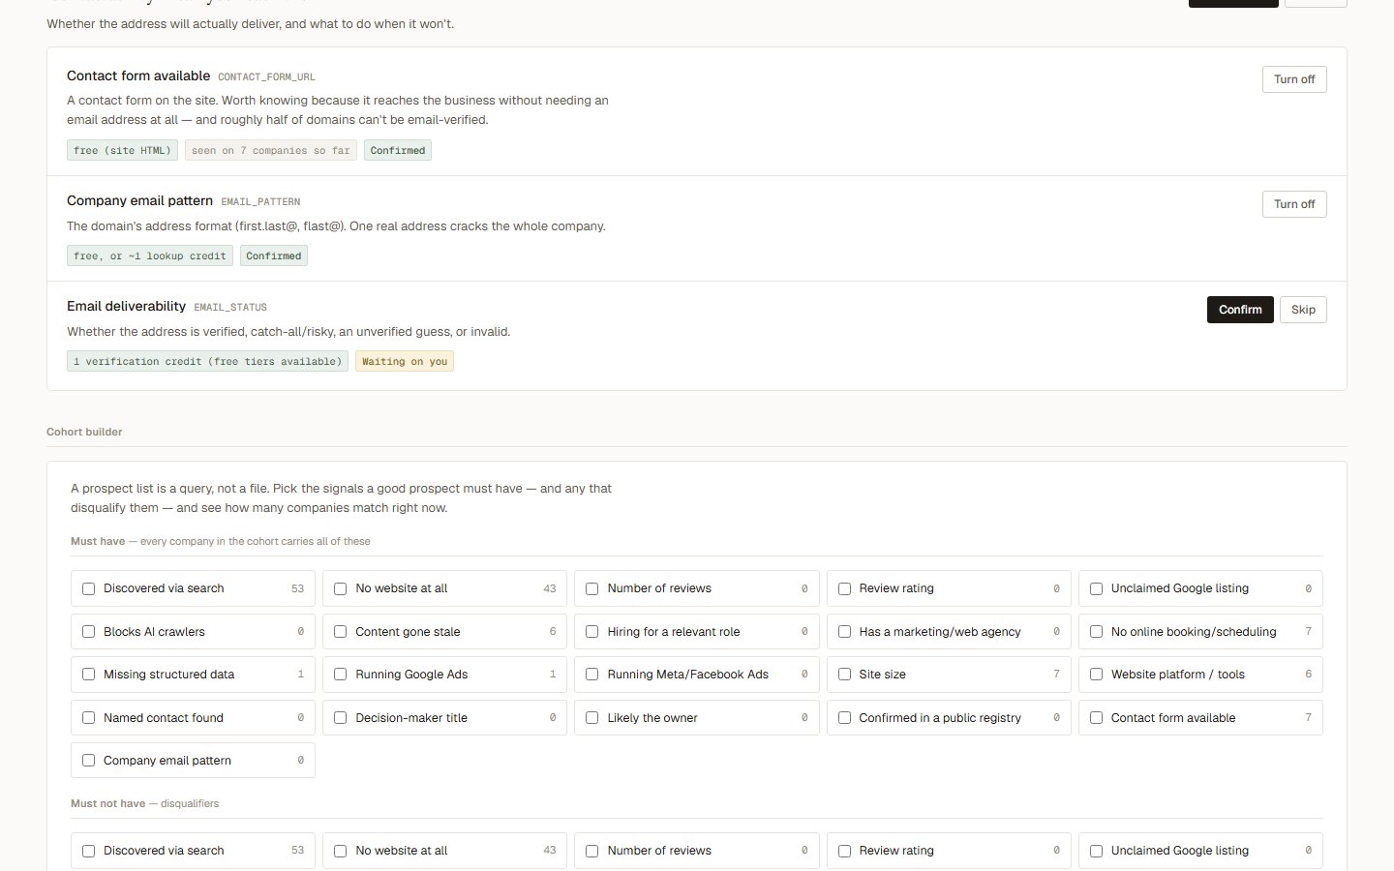The height and width of the screenshot is (871, 1394).
Task: Check 'Website platform / tools' checkbox
Action: click(1096, 675)
